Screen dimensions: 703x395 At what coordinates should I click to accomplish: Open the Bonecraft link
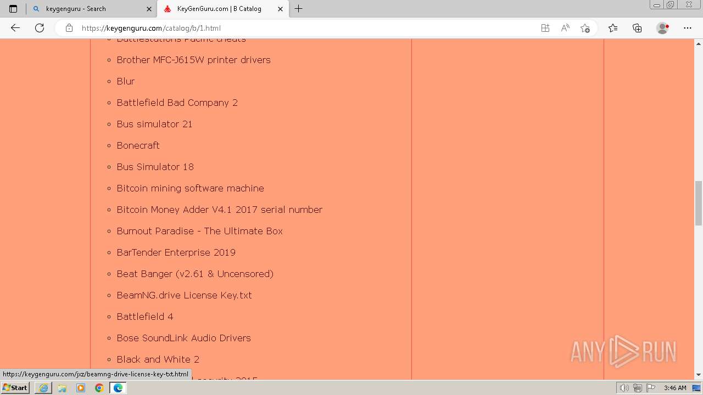(x=138, y=145)
